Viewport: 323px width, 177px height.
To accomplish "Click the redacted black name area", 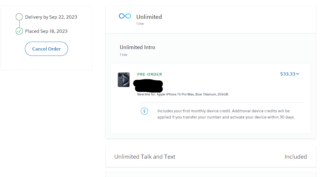I will (148, 85).
